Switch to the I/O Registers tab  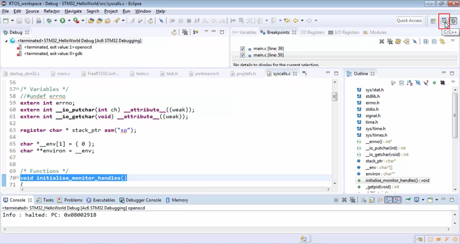coord(343,33)
